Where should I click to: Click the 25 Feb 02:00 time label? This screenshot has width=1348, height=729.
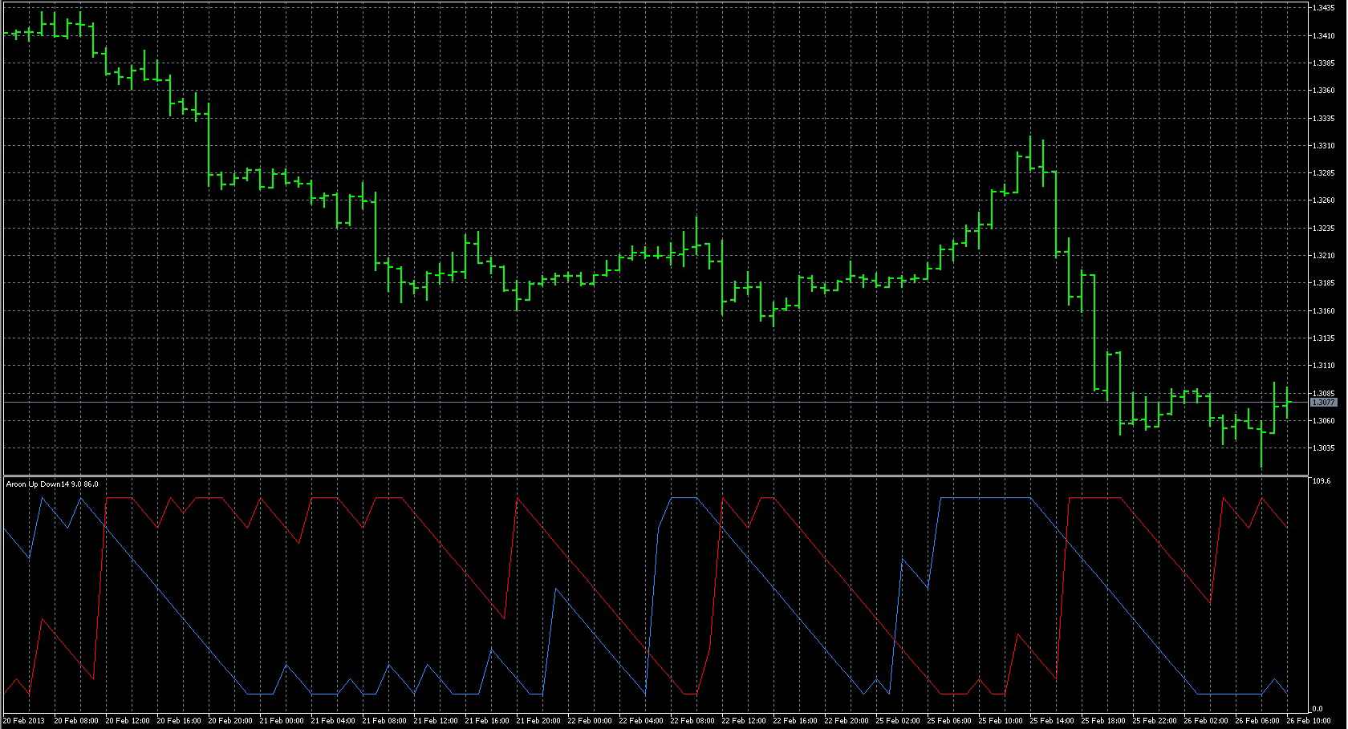click(898, 721)
